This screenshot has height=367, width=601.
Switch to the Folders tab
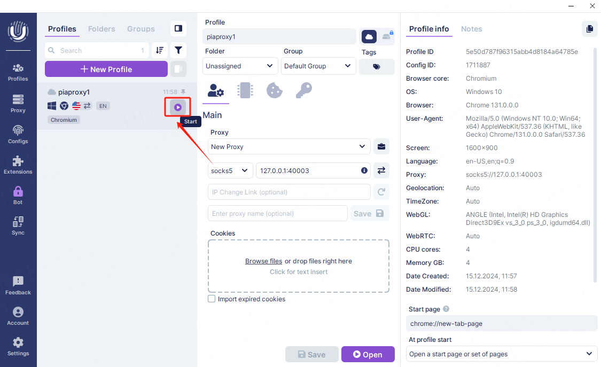coord(102,29)
